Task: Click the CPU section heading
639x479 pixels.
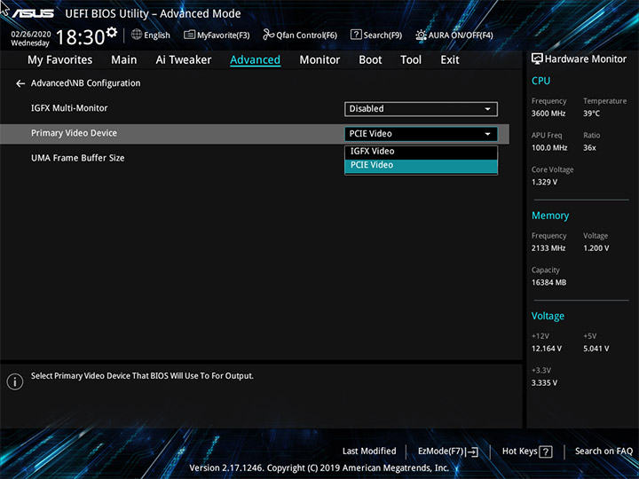Action: pos(540,81)
